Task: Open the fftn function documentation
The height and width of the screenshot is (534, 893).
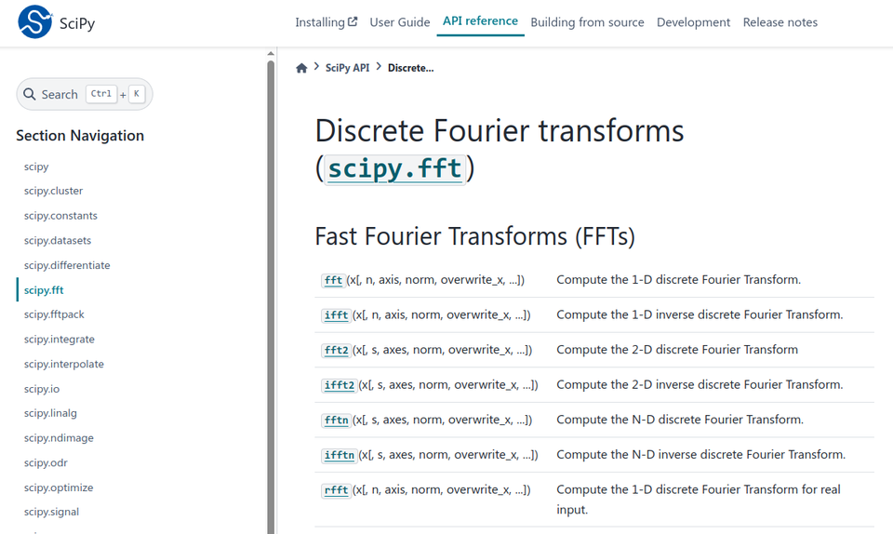Action: click(x=335, y=421)
